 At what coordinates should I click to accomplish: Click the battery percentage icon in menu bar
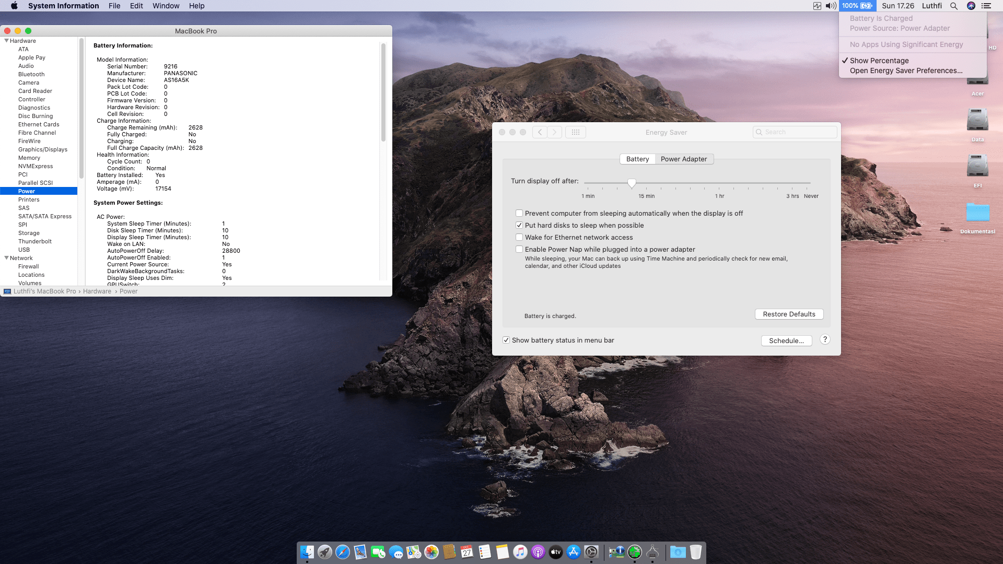(857, 6)
